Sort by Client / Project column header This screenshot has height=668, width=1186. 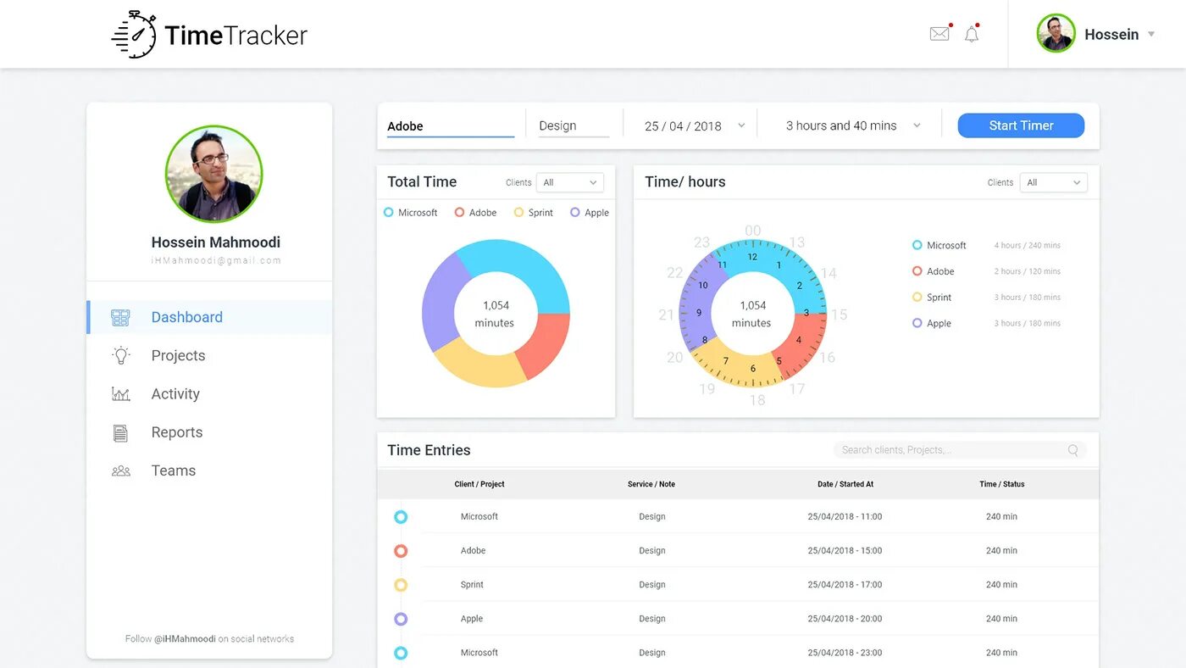479,484
